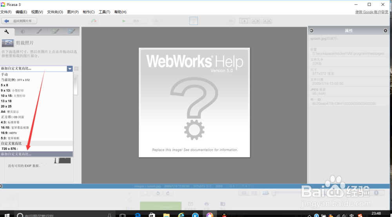Open the 图片(P) menu
This screenshot has width=392, height=217.
coord(73,12)
